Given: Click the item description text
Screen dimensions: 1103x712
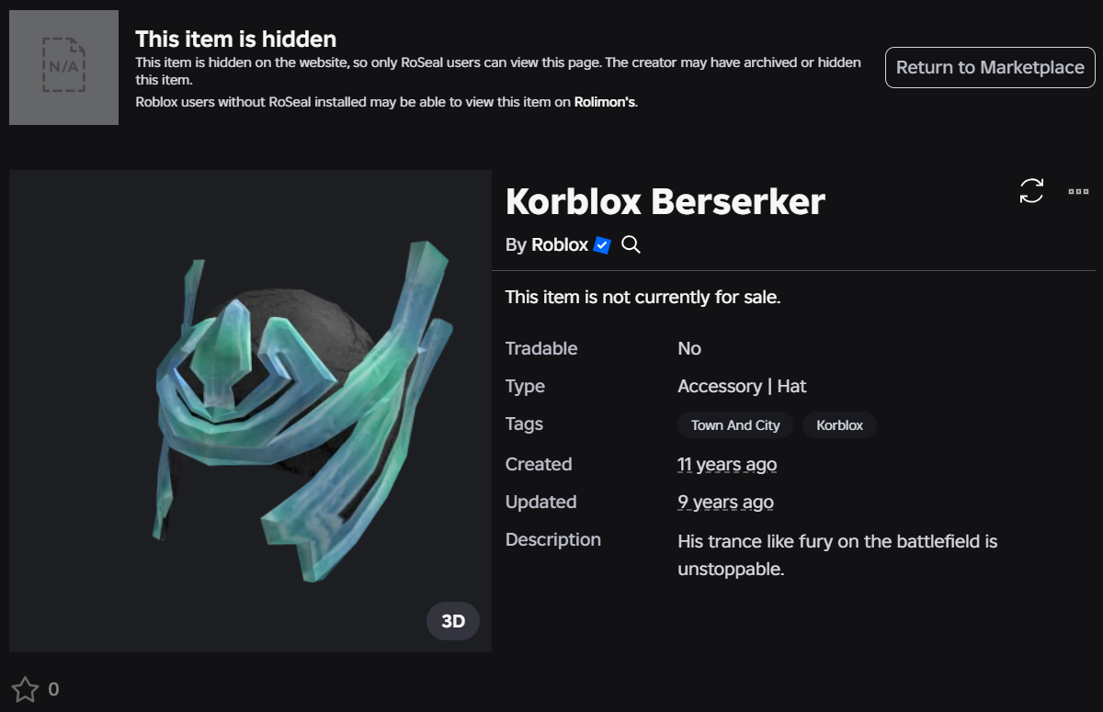Looking at the screenshot, I should 836,555.
